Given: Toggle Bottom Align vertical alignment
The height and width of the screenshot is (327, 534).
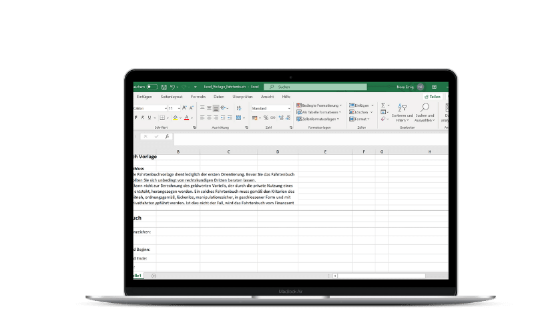Looking at the screenshot, I should click(x=216, y=108).
